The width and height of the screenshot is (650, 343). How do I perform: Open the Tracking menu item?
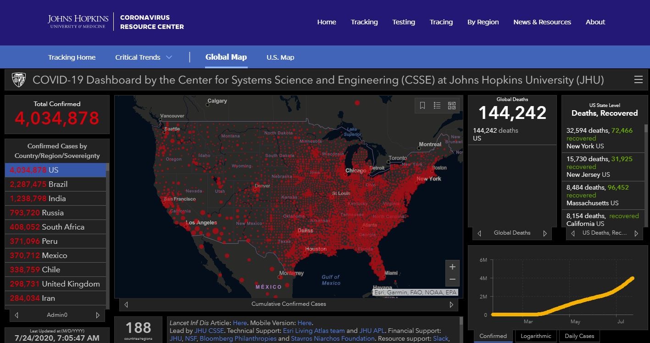pos(364,22)
